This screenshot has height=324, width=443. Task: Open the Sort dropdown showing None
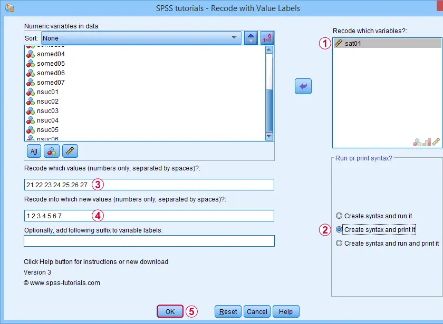tap(141, 38)
